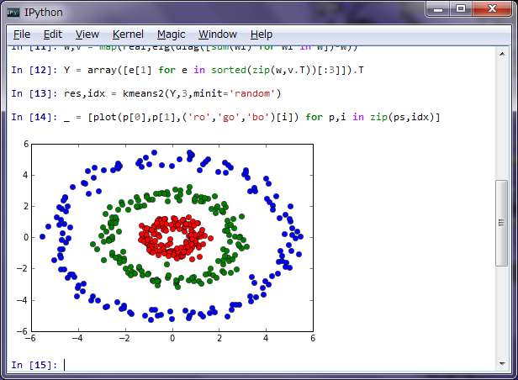Click the In [14] plot command line
Image resolution: width=518 pixels, height=380 pixels.
click(225, 117)
